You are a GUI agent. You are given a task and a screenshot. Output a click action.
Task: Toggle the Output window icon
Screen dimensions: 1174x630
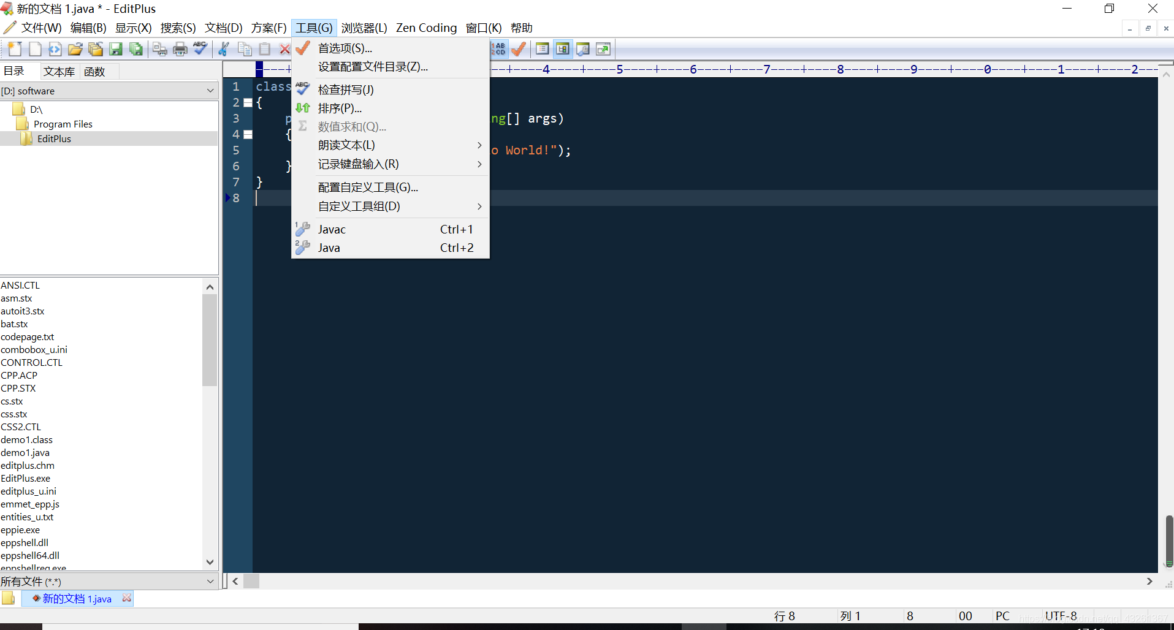pos(583,49)
